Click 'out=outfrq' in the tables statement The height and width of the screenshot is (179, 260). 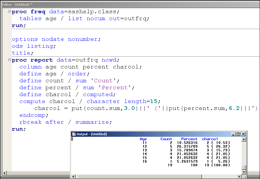click(128, 19)
